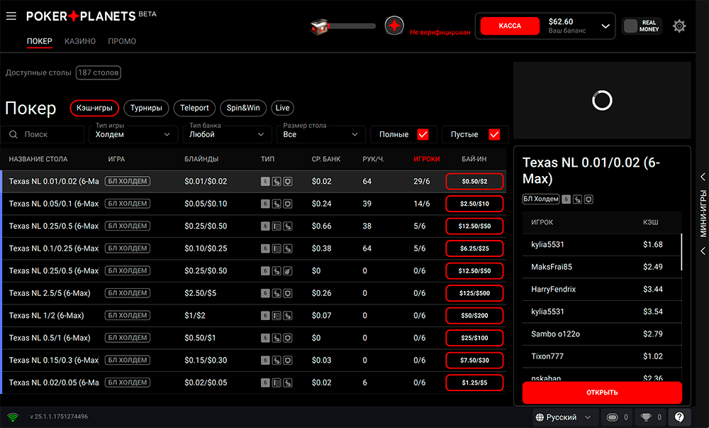Switch to the КАЗИНО tab
The image size is (709, 428).
point(80,41)
